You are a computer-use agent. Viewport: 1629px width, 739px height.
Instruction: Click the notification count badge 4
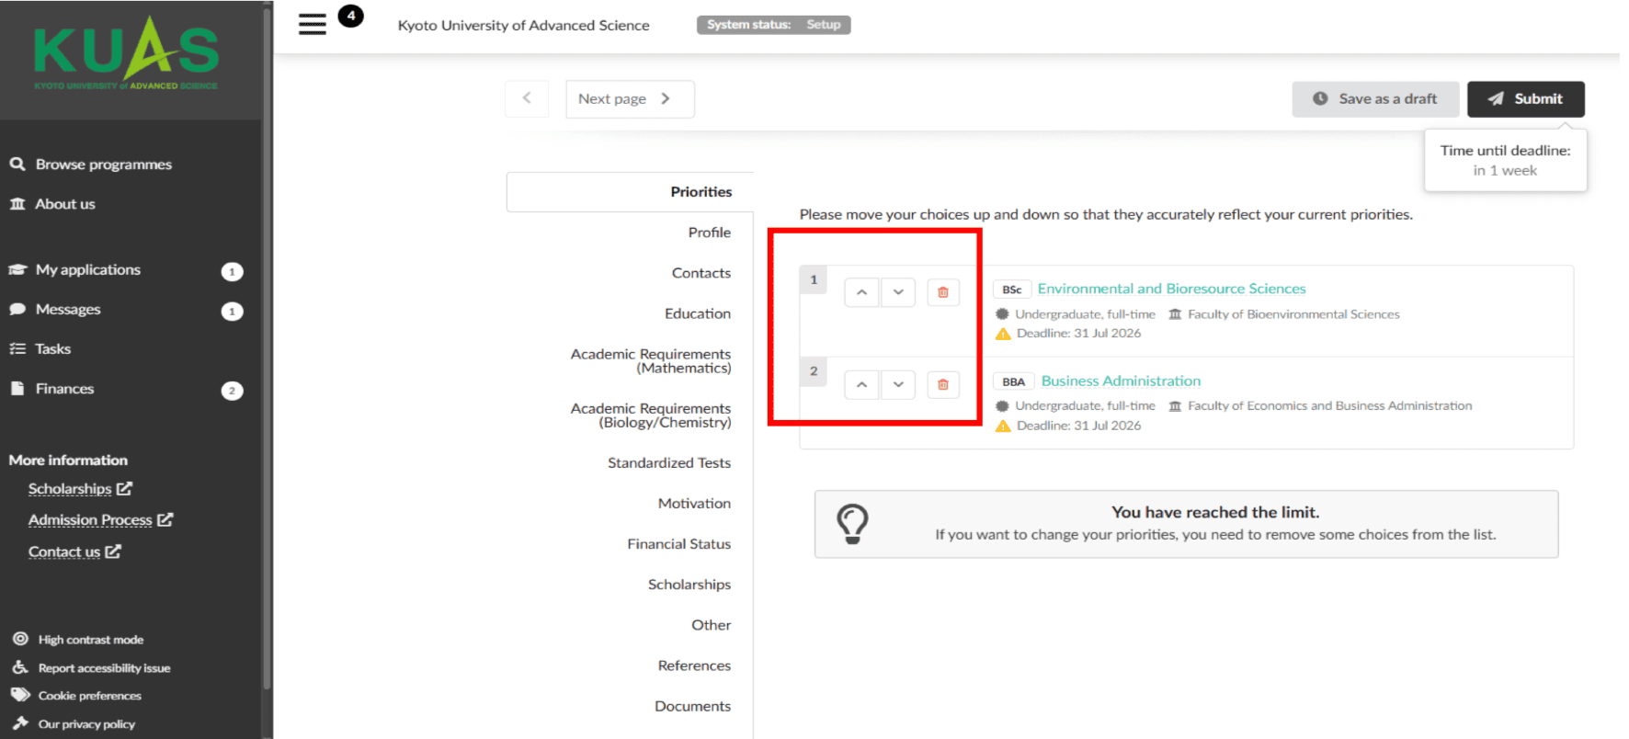coord(350,16)
